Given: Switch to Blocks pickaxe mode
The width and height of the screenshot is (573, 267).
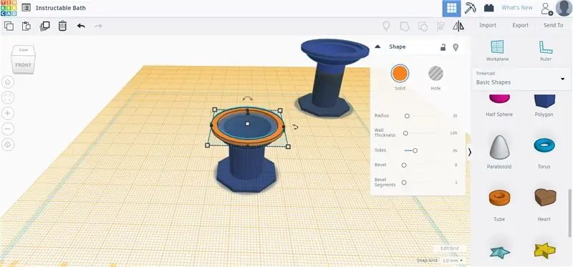Looking at the screenshot, I should coord(470,8).
